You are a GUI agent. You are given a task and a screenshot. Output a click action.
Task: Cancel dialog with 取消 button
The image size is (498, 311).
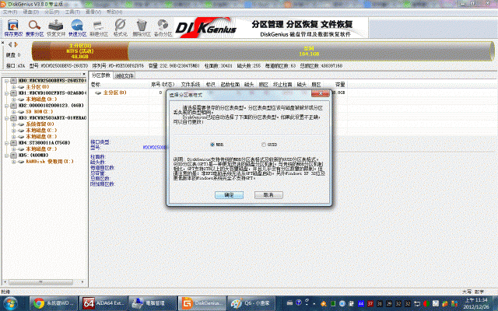point(268,195)
